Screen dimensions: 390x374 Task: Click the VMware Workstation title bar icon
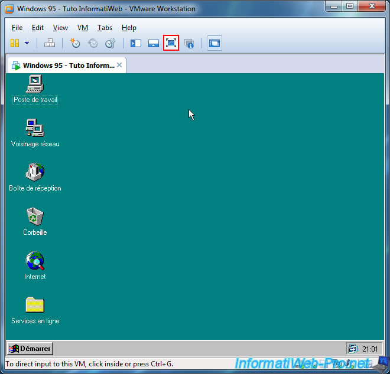pos(9,9)
